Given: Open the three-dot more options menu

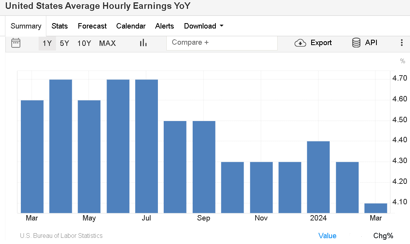Looking at the screenshot, I should 402,43.
